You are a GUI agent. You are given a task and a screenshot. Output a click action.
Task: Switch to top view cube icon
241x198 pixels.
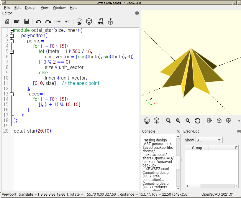(219, 121)
